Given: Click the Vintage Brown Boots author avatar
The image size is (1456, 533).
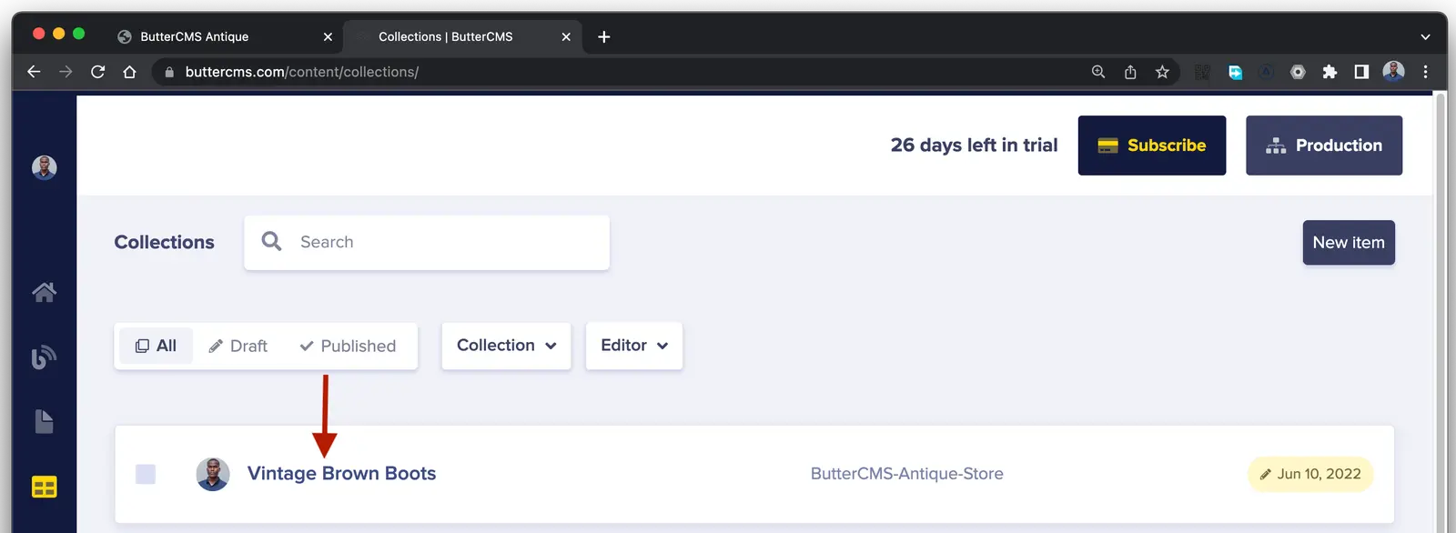Looking at the screenshot, I should (x=213, y=474).
